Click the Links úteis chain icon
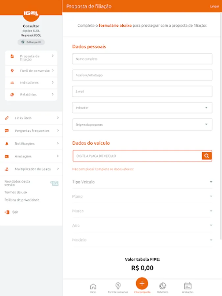 click(x=7, y=118)
